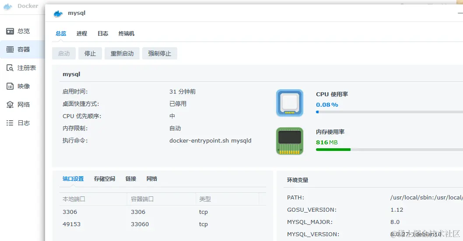Click the 容器 sidebar list icon
The image size is (463, 241).
(x=10, y=49)
